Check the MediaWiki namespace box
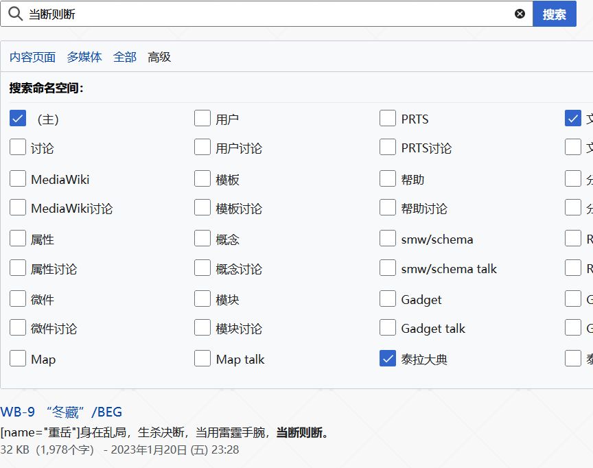 (17, 178)
